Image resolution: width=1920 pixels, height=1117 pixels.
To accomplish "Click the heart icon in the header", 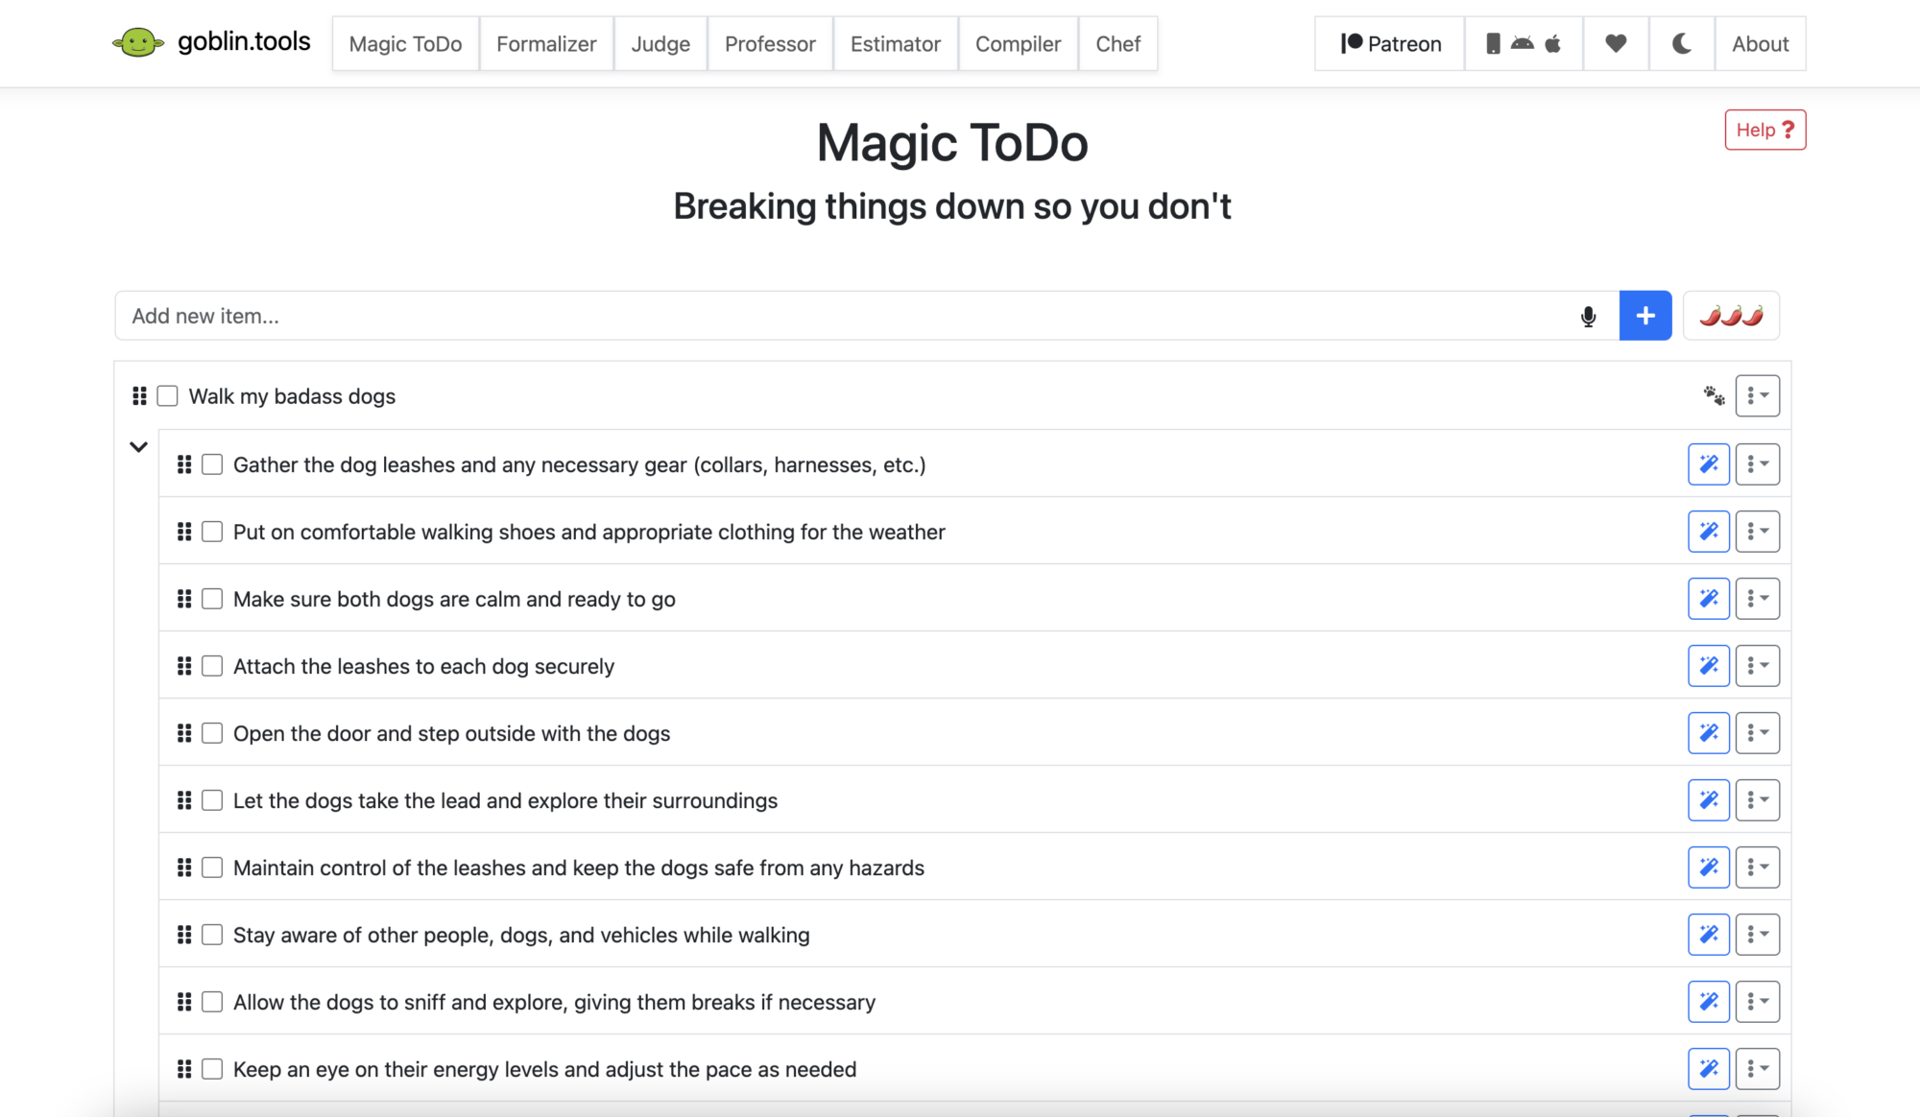I will pyautogui.click(x=1616, y=43).
